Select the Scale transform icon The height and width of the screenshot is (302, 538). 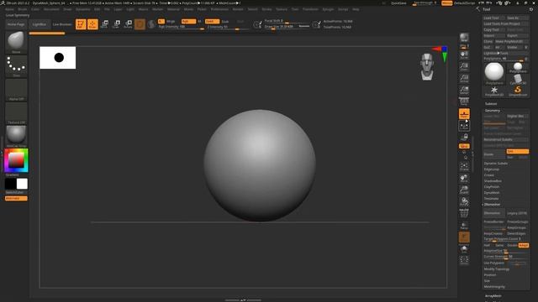tap(116, 24)
